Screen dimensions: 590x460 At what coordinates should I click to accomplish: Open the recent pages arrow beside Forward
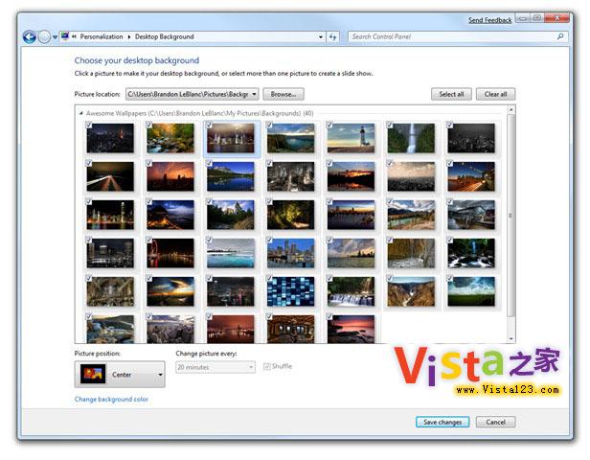tap(55, 37)
